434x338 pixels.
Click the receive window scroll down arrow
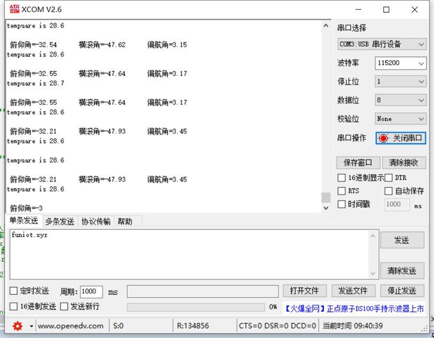(326, 208)
